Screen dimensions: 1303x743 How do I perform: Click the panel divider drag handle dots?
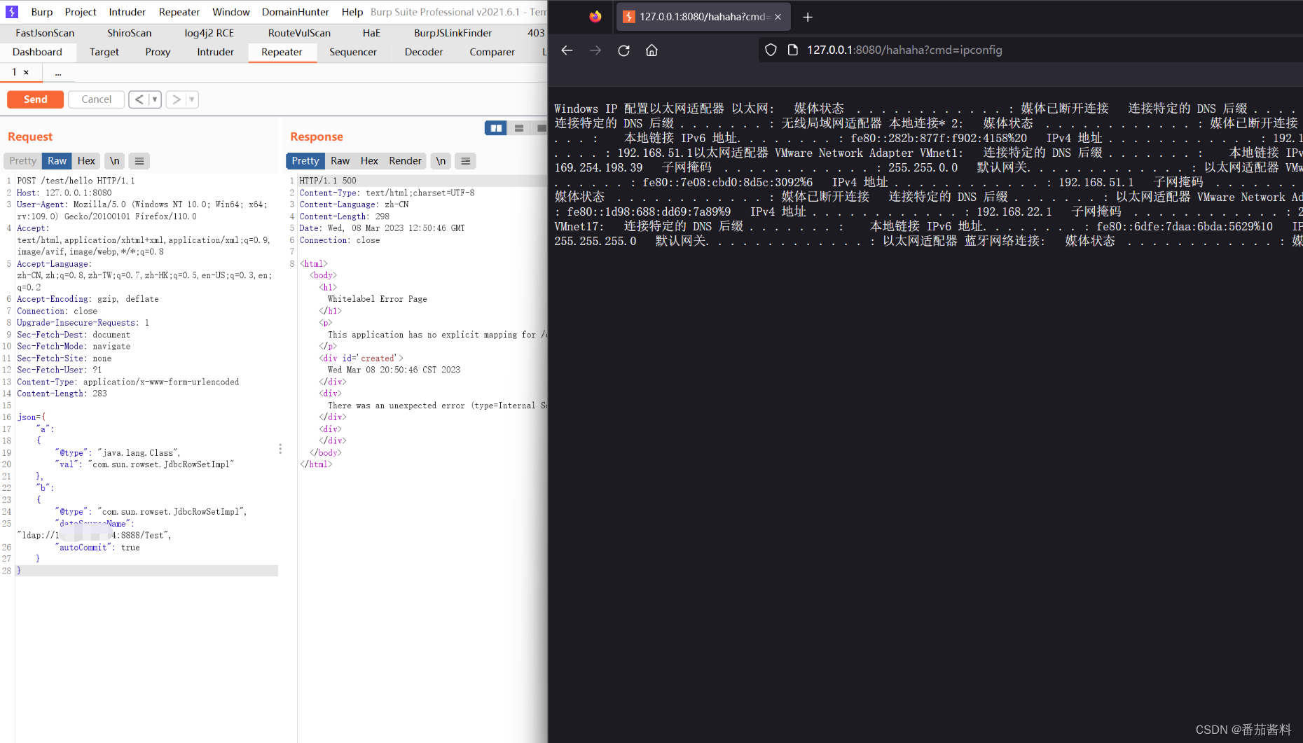point(280,449)
